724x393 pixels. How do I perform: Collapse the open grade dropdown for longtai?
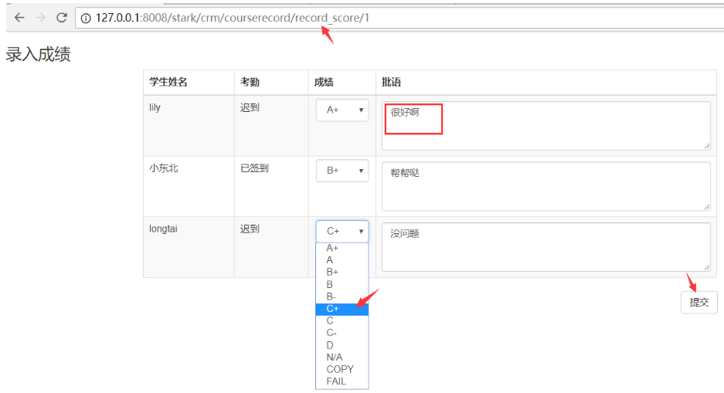342,232
